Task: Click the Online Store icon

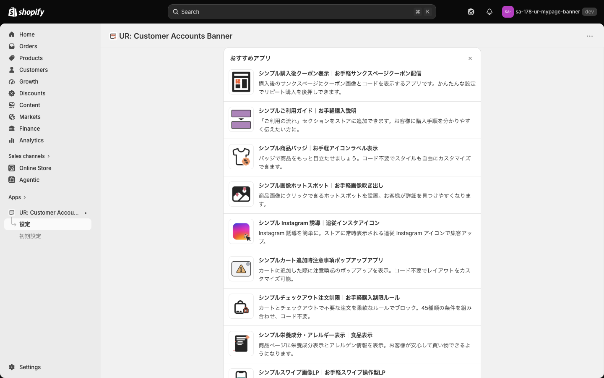Action: [x=12, y=168]
